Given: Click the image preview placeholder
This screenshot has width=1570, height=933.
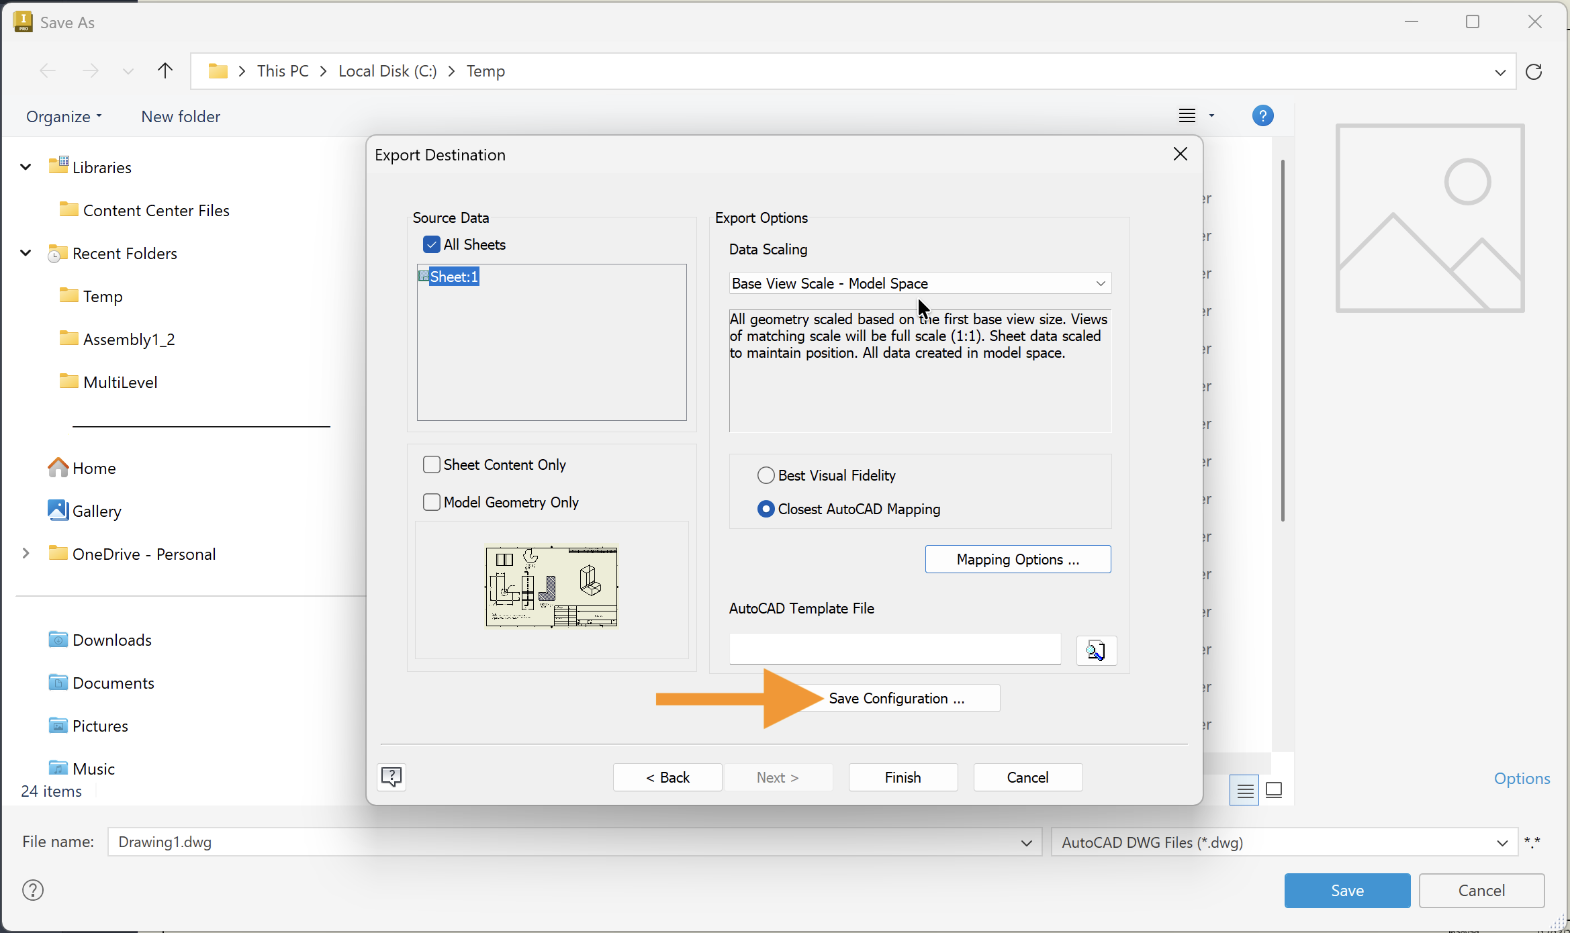Looking at the screenshot, I should point(1430,218).
